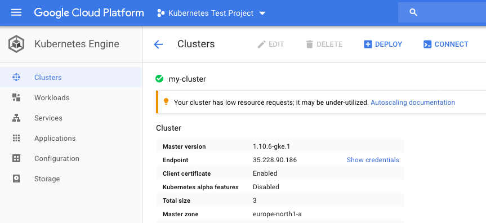
Task: Open the hamburger navigation menu
Action: click(16, 13)
